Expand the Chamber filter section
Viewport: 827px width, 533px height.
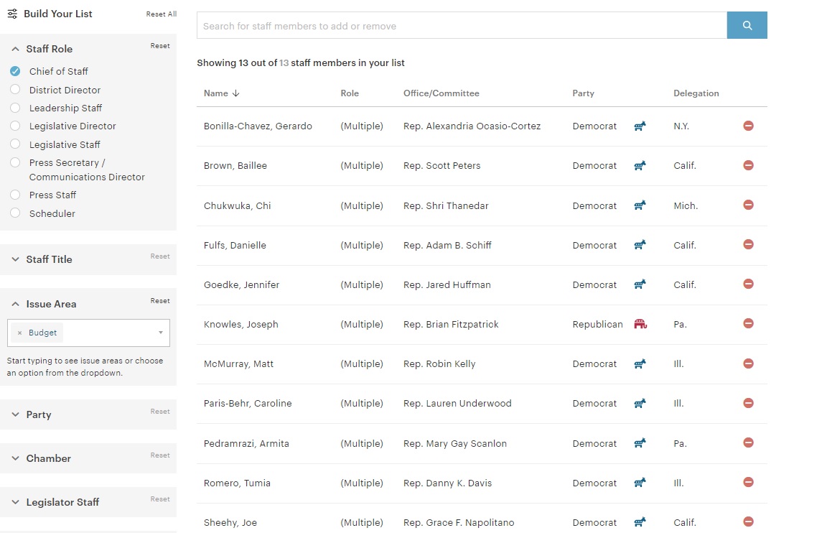[x=48, y=458]
